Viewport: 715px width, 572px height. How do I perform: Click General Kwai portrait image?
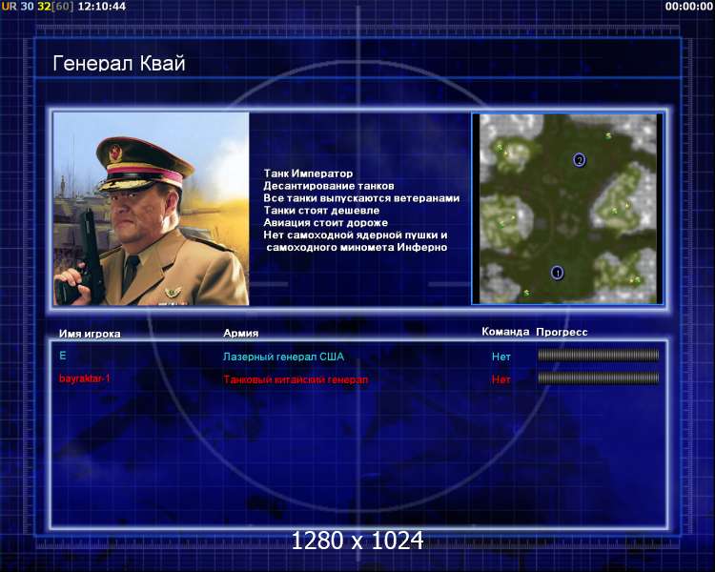[152, 209]
